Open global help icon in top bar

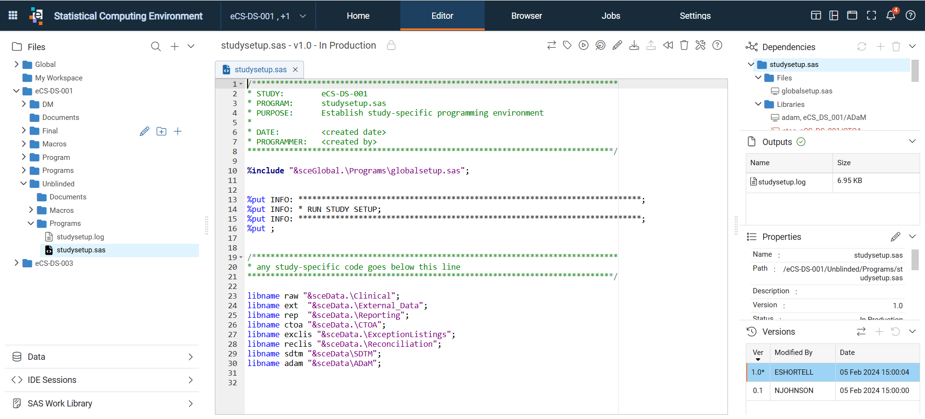[x=911, y=15]
